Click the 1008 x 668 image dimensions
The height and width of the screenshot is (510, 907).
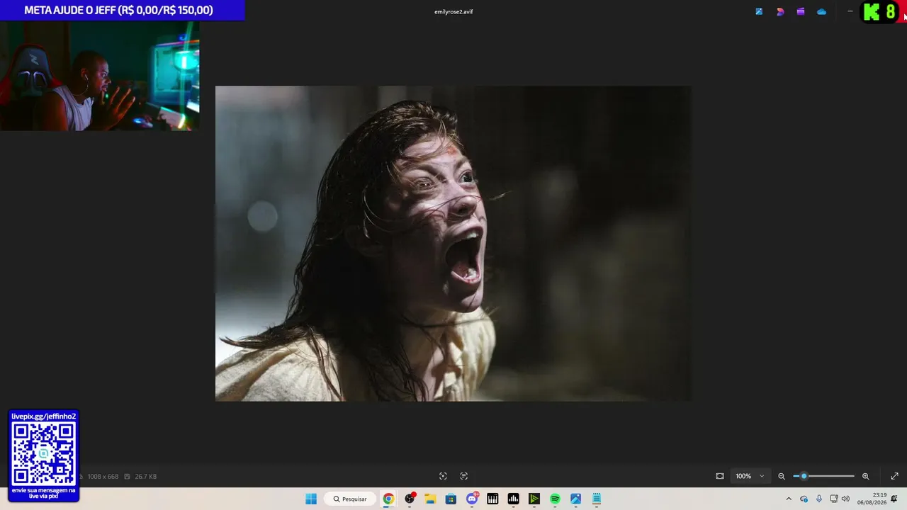point(103,477)
